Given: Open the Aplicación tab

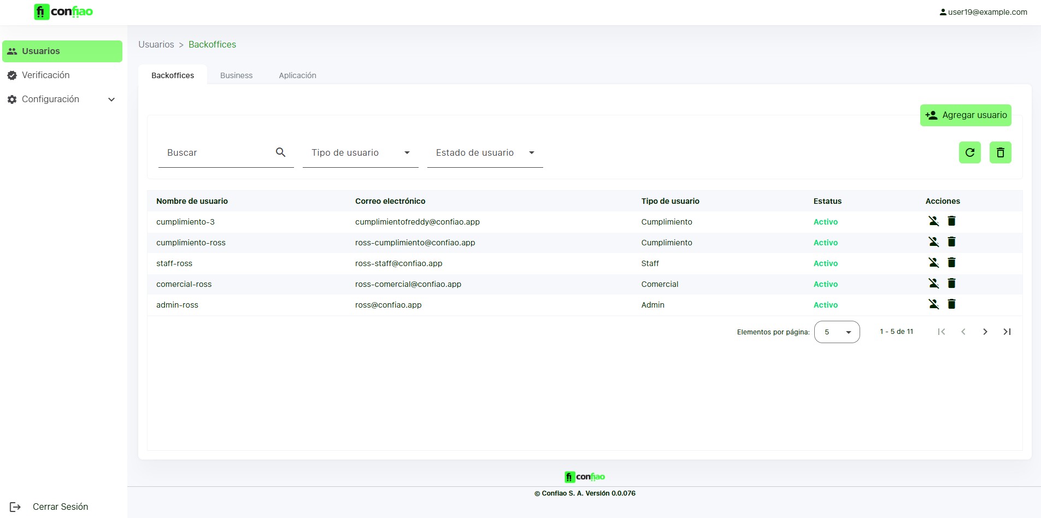Looking at the screenshot, I should coord(297,75).
